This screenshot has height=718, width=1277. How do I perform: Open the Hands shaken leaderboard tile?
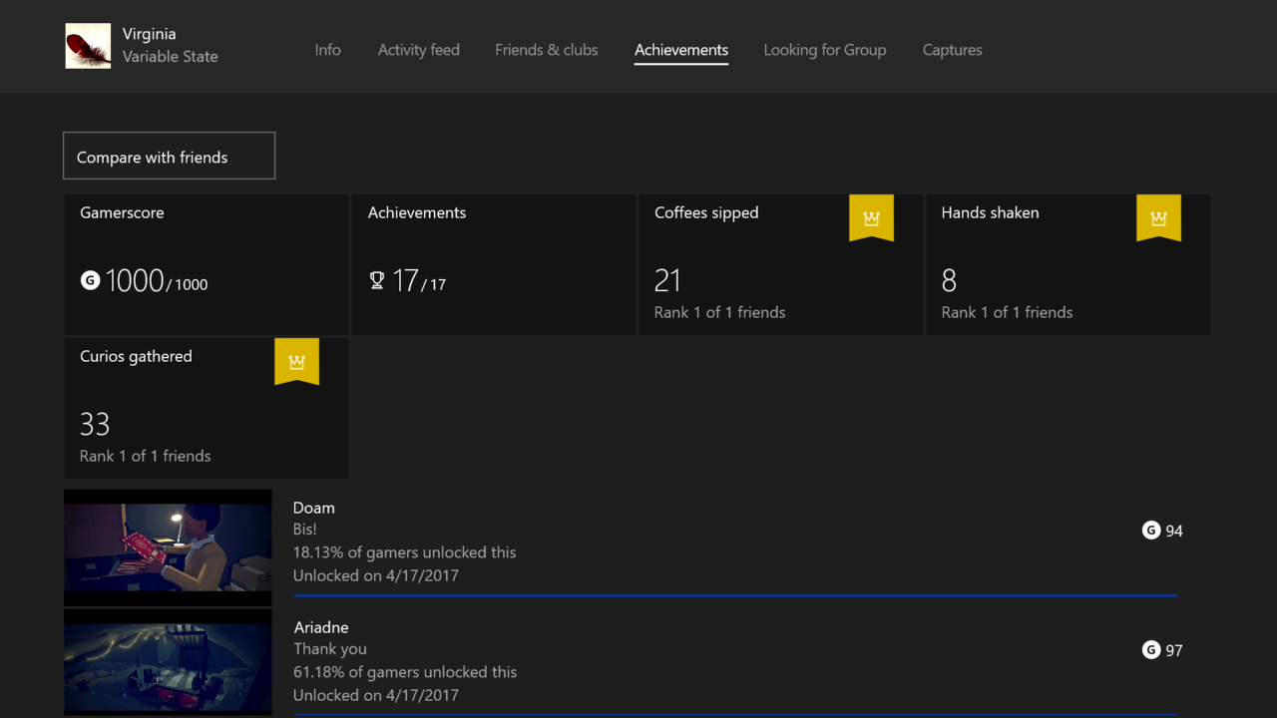(1068, 264)
